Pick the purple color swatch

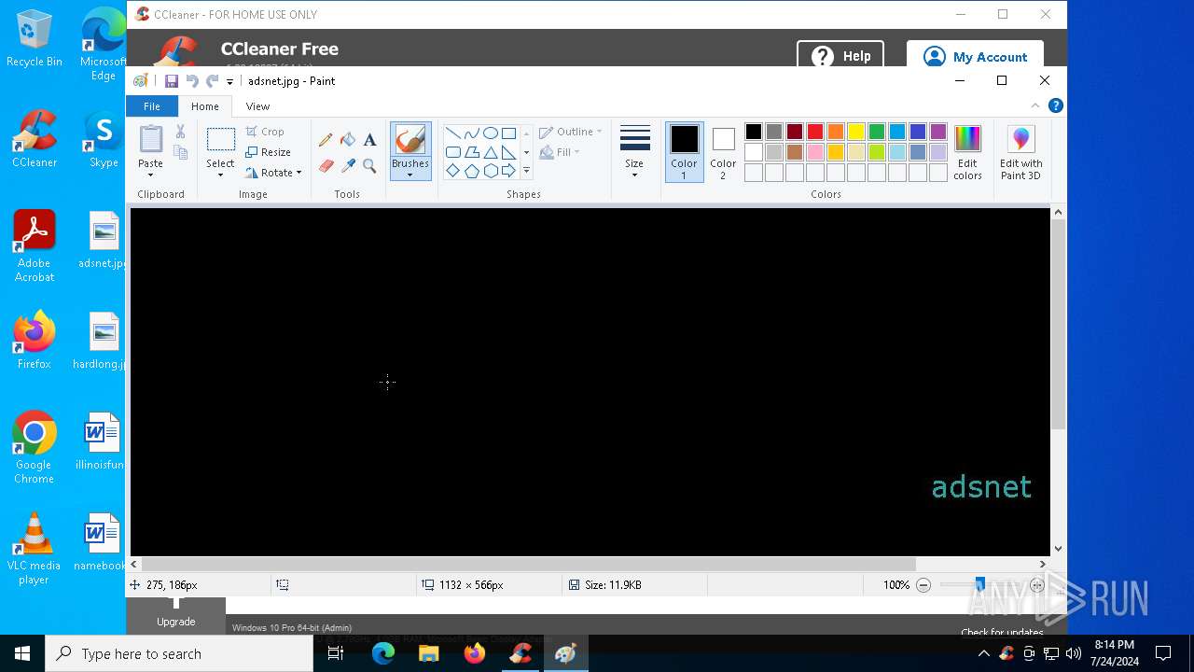point(938,132)
